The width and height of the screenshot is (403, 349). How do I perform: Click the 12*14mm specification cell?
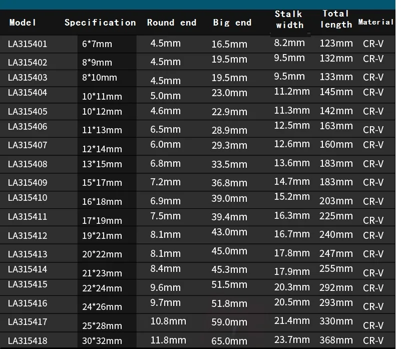tap(102, 149)
